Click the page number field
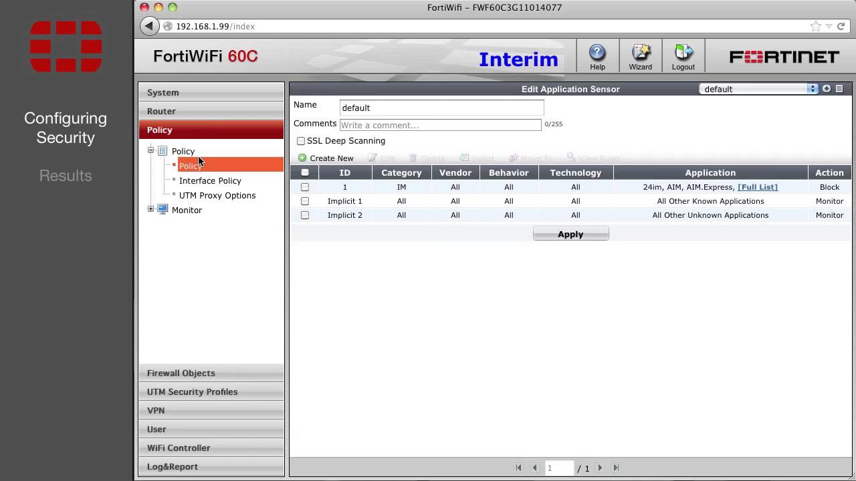This screenshot has height=481, width=856. tap(559, 468)
